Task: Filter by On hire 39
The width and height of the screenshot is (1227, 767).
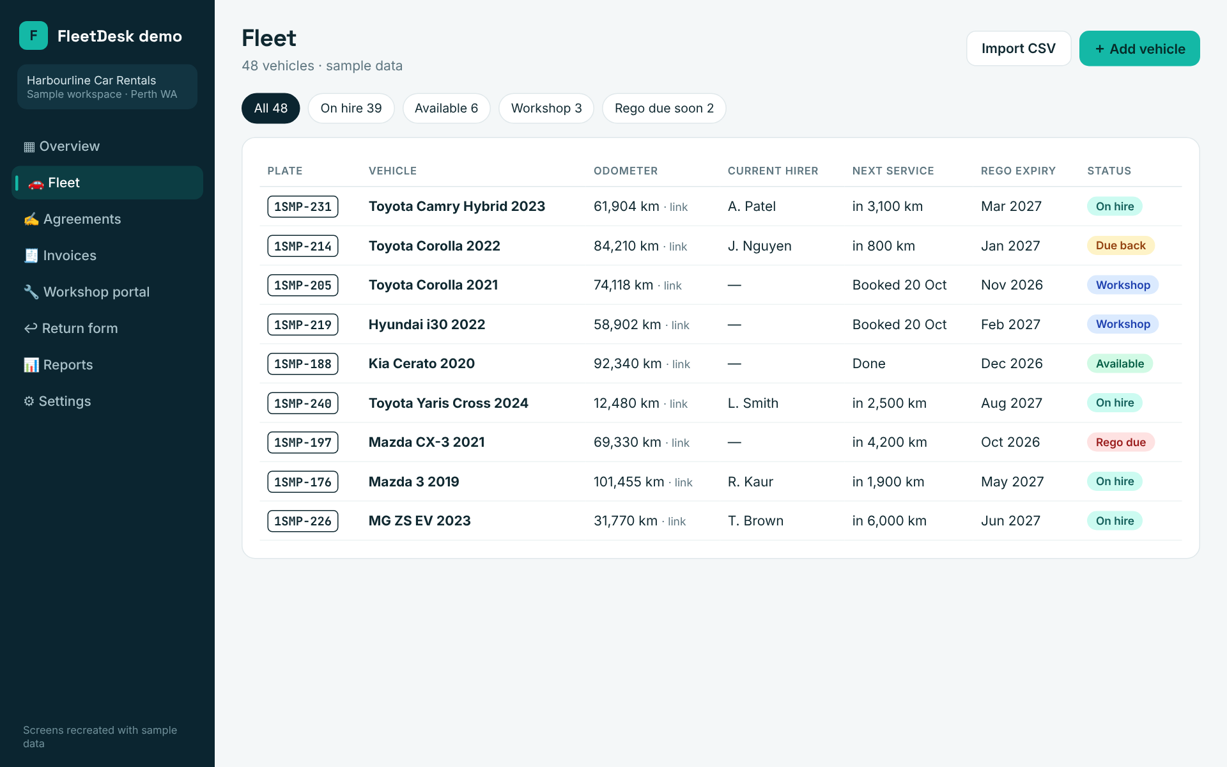Action: click(x=351, y=109)
